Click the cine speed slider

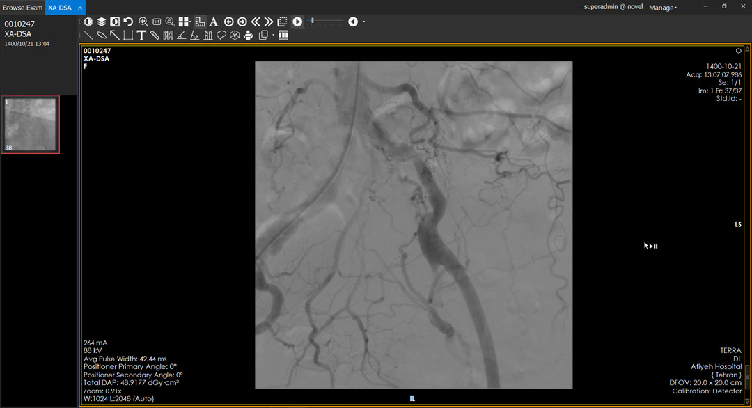326,22
